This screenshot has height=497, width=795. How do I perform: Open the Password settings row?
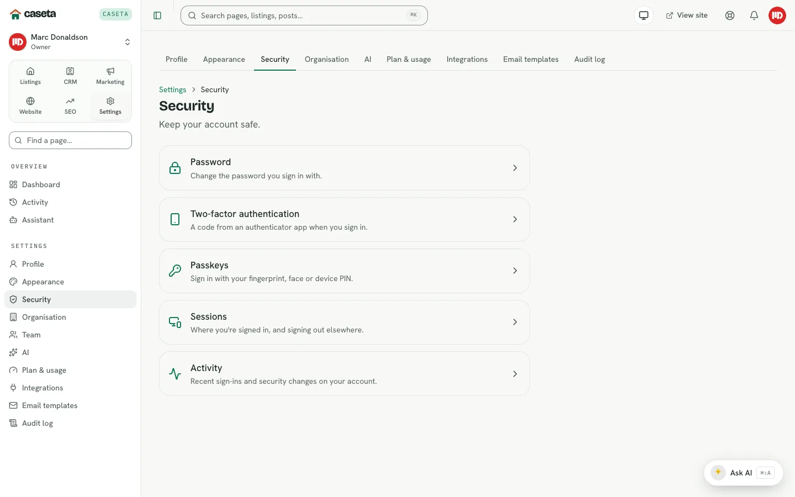[344, 168]
